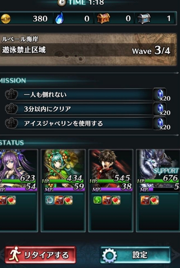Click crown icon beside 3分以内にクリア
Image resolution: width=180 pixels, height=268 pixels.
[12, 109]
